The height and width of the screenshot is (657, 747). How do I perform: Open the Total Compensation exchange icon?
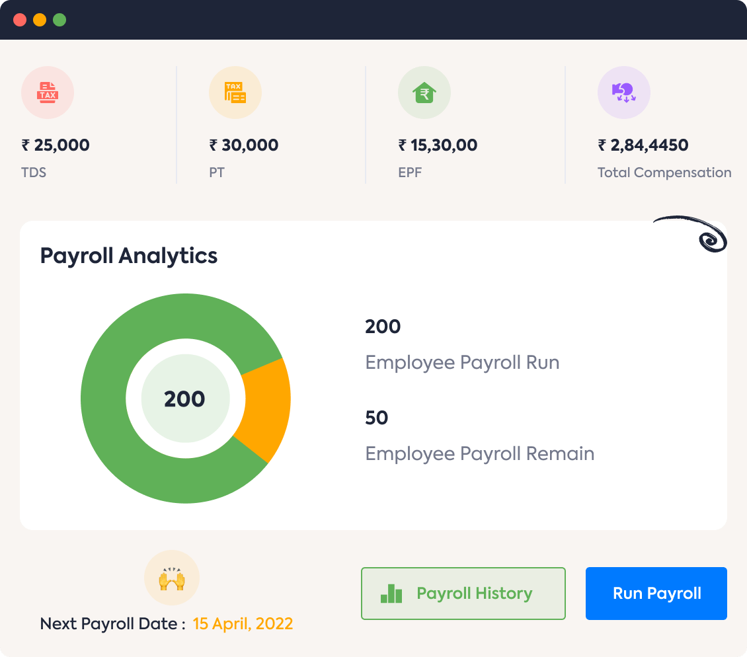[623, 93]
